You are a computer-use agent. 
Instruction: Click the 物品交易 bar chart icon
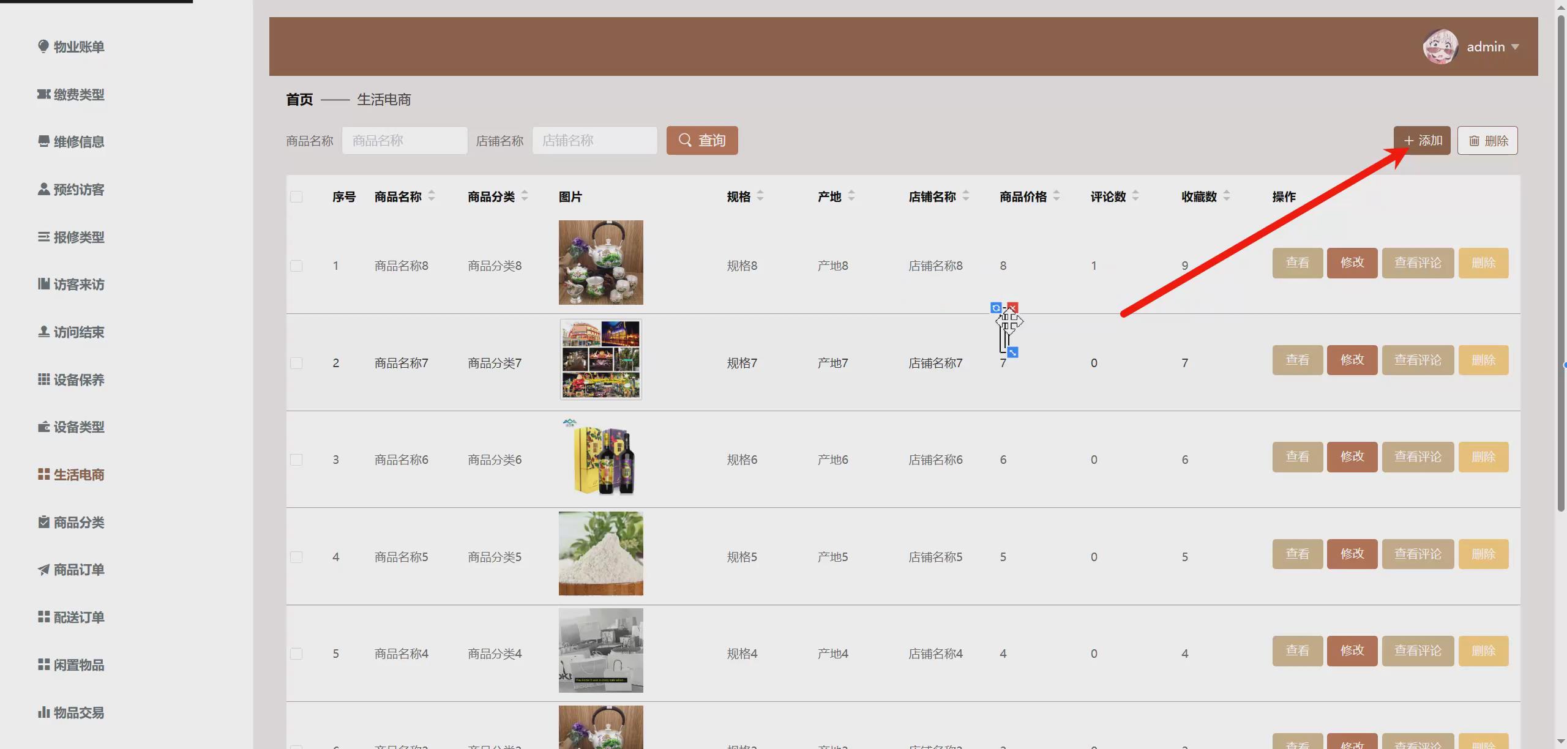pos(43,712)
